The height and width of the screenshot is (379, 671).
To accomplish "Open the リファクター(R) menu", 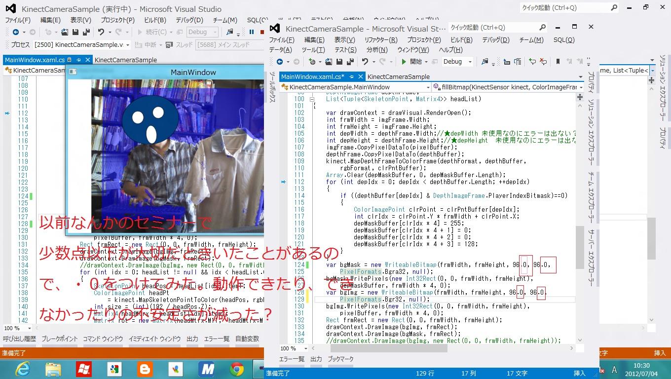I will click(380, 40).
